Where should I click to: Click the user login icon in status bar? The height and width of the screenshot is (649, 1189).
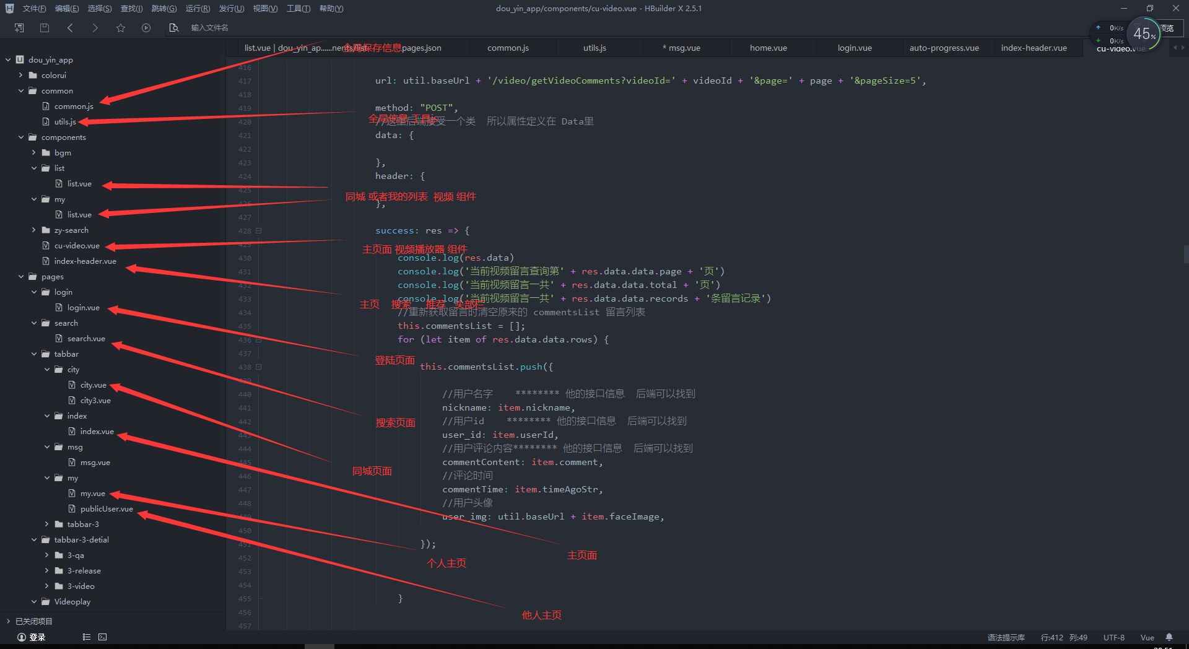click(x=22, y=637)
